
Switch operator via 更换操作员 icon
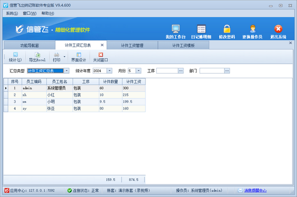click(x=253, y=29)
